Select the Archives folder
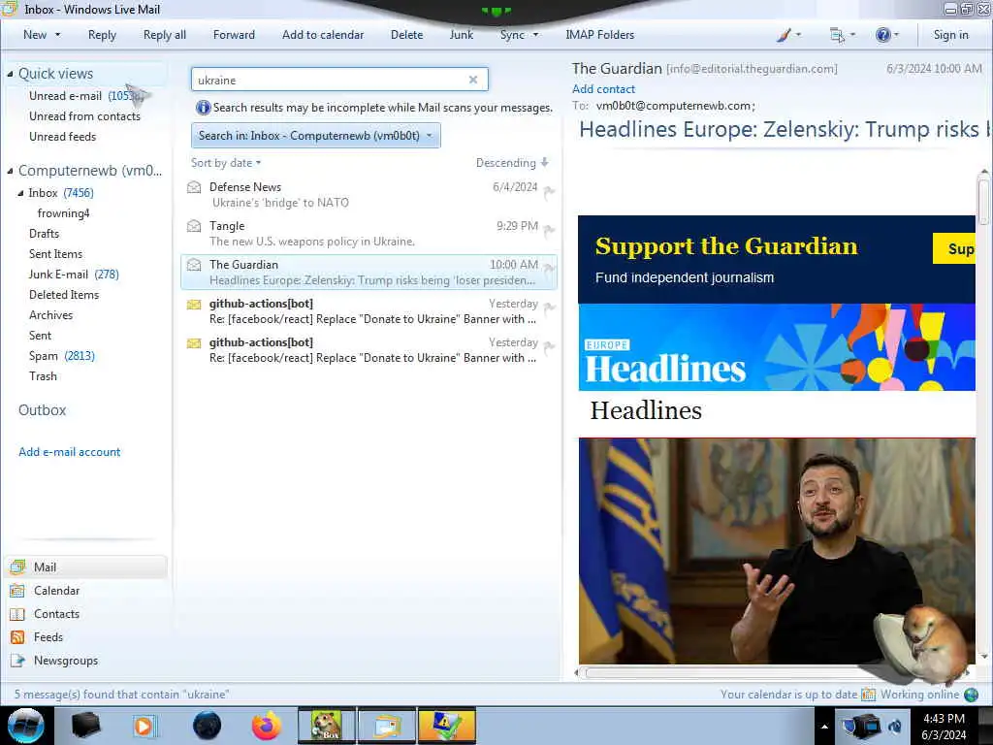Image resolution: width=993 pixels, height=745 pixels. (50, 315)
